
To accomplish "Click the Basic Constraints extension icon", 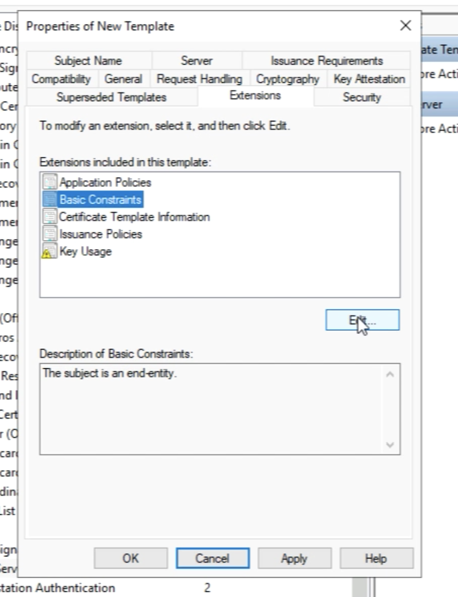I will click(50, 200).
